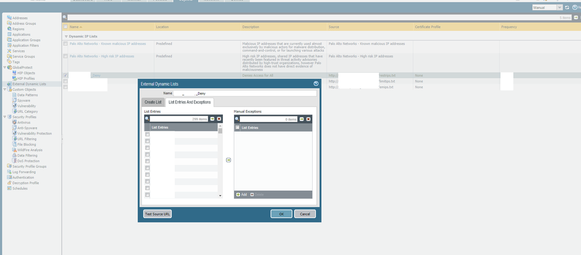Image resolution: width=581 pixels, height=255 pixels.
Task: Open URL Category
Action: (27, 112)
